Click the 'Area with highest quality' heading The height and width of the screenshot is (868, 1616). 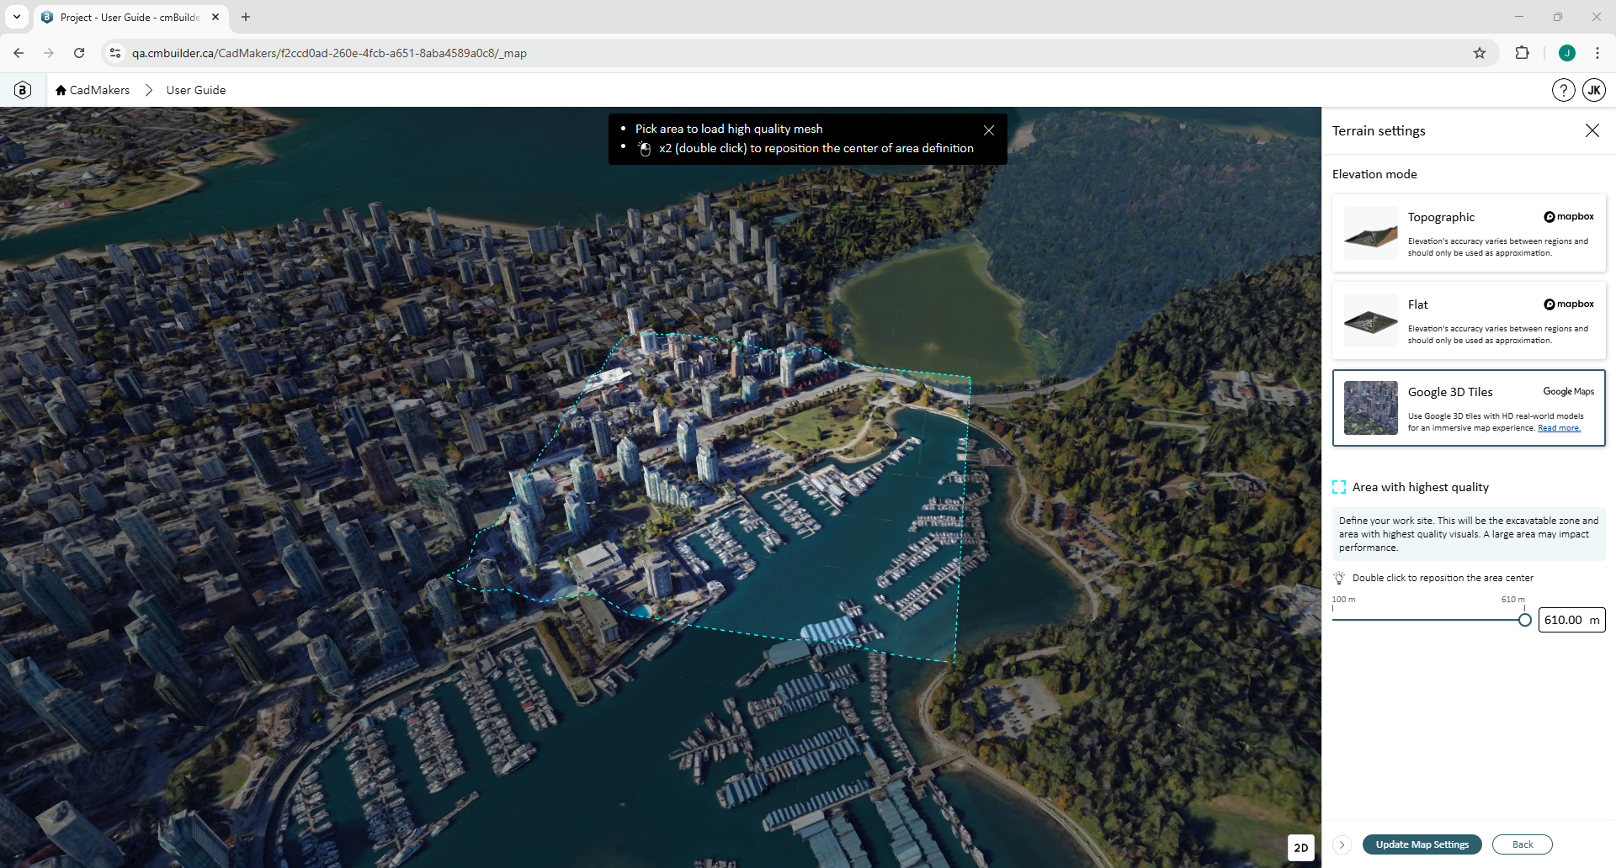(x=1421, y=487)
